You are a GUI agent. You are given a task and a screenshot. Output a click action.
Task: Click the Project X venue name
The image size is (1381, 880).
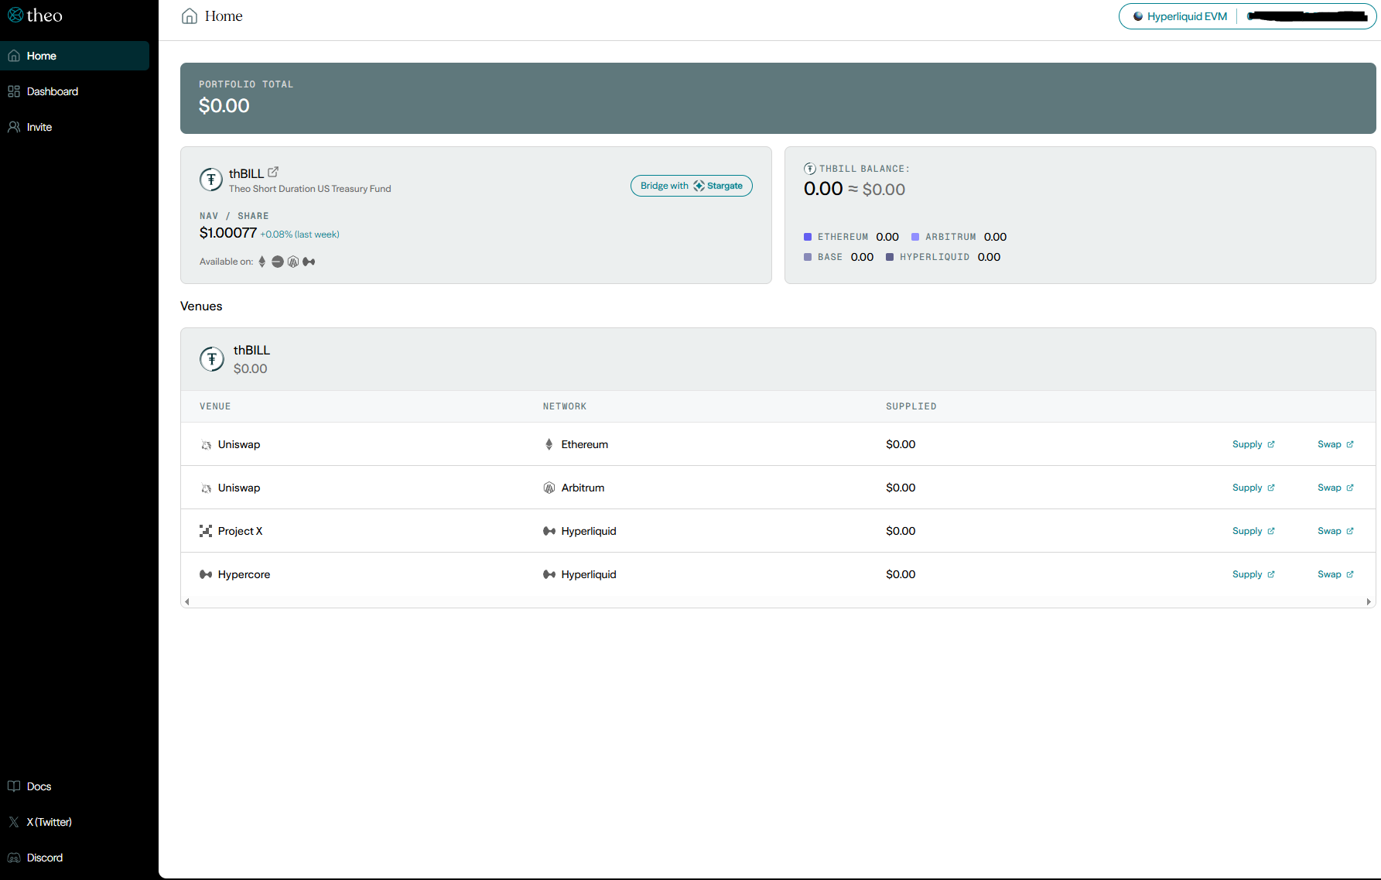(241, 531)
